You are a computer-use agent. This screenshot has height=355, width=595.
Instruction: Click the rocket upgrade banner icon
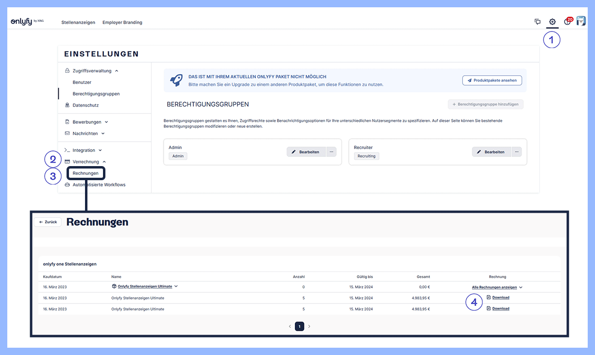tap(176, 81)
